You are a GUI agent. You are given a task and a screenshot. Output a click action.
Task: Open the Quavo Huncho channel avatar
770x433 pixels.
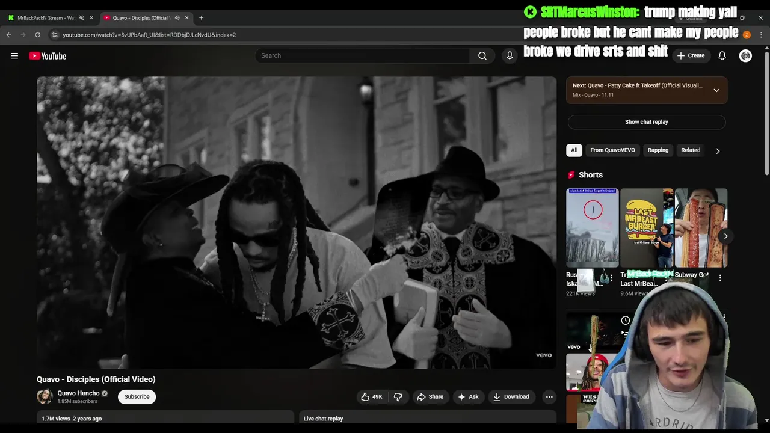(45, 396)
